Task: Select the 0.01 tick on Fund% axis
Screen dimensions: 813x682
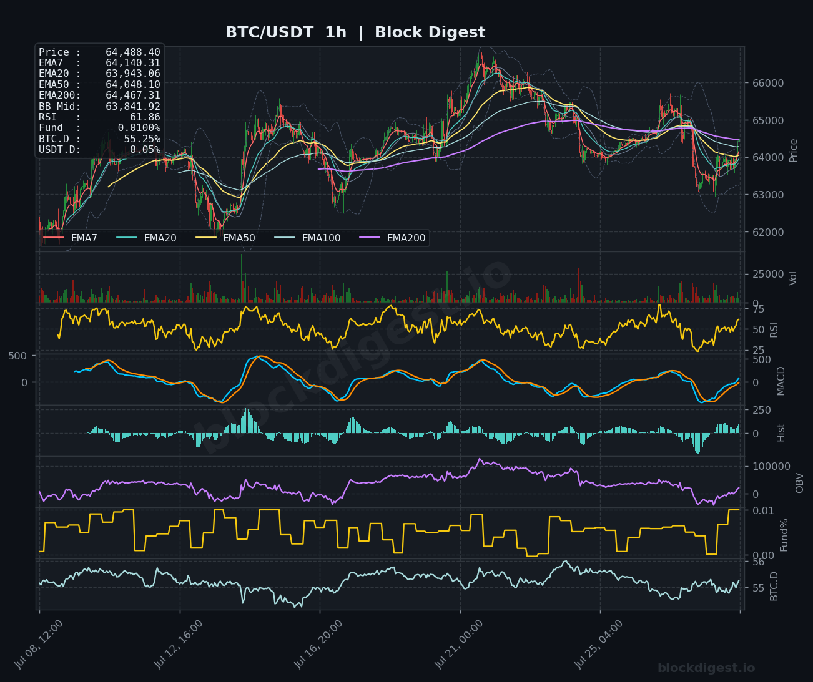Action: click(x=763, y=510)
